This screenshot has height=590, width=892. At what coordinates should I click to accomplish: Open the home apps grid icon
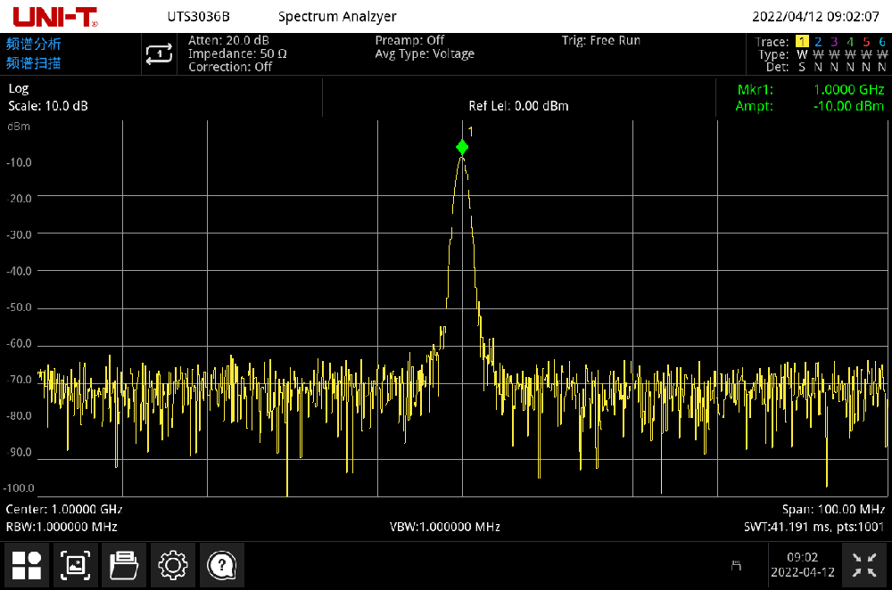(x=27, y=565)
